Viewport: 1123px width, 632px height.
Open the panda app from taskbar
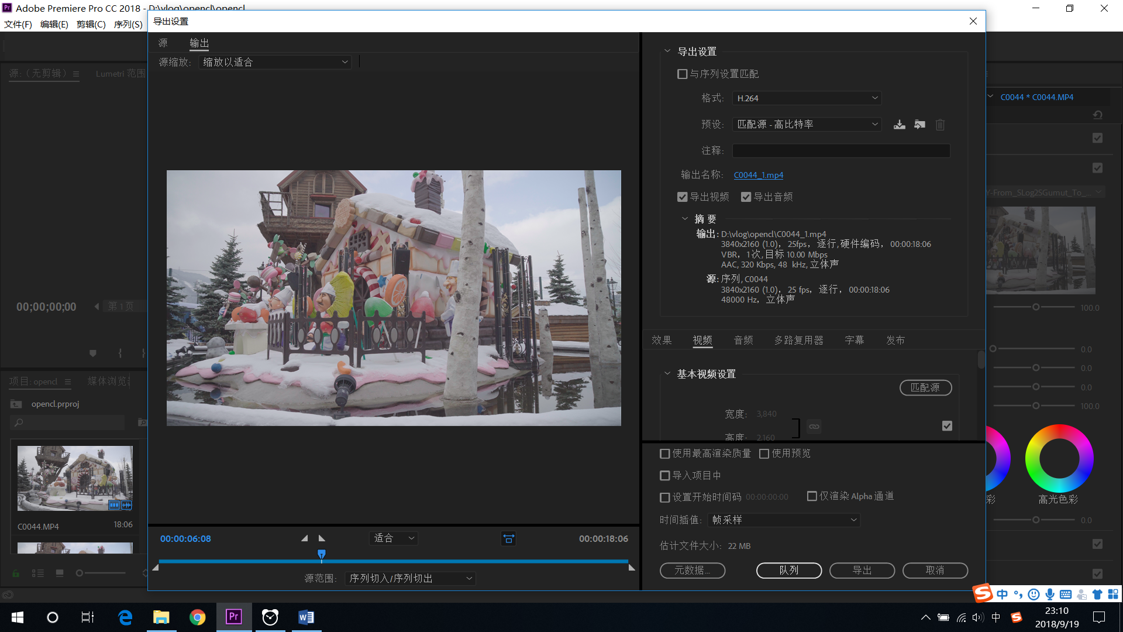coord(270,617)
